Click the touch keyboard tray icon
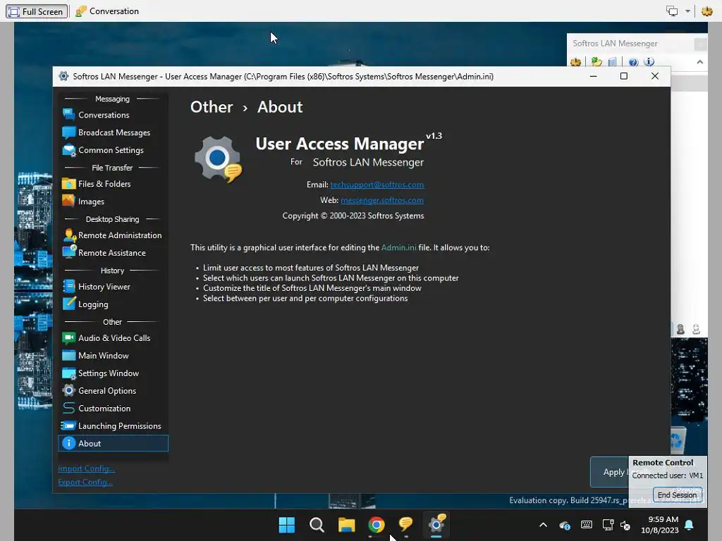 [586, 524]
